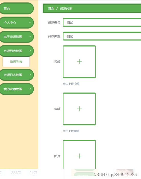Go to 首页 in the breadcrumb
141x179 pixels.
coord(51,8)
